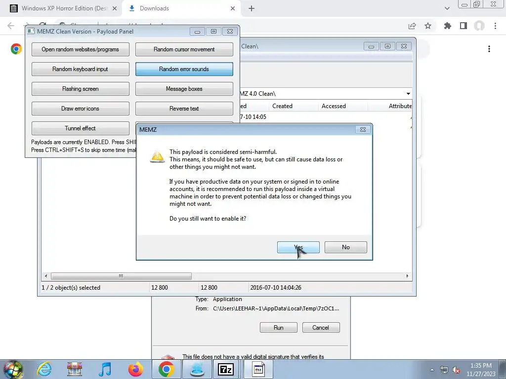The image size is (506, 379).
Task: Launch Internet Explorer from taskbar
Action: click(44, 369)
